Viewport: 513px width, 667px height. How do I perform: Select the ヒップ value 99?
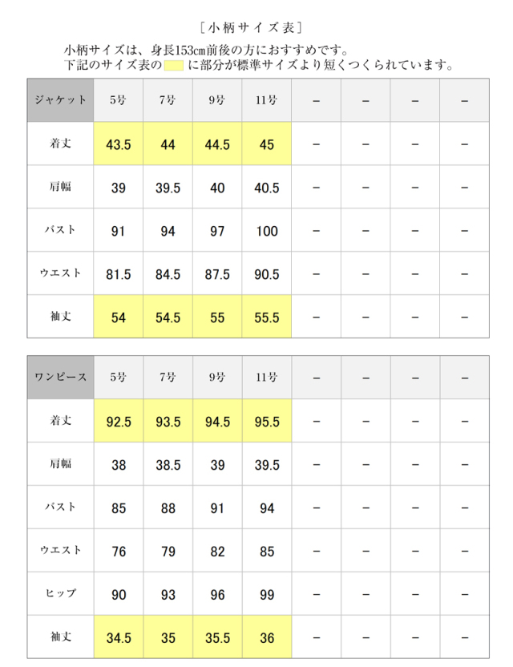[266, 594]
